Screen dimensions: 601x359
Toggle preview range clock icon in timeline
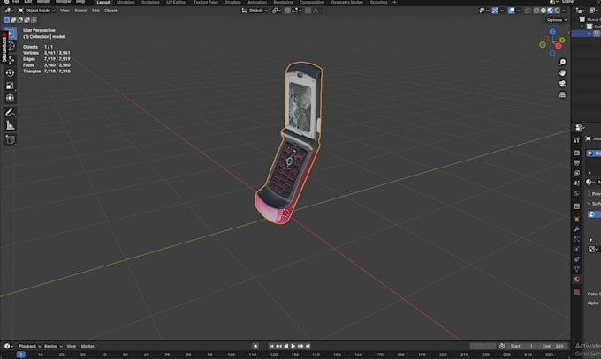click(x=502, y=346)
